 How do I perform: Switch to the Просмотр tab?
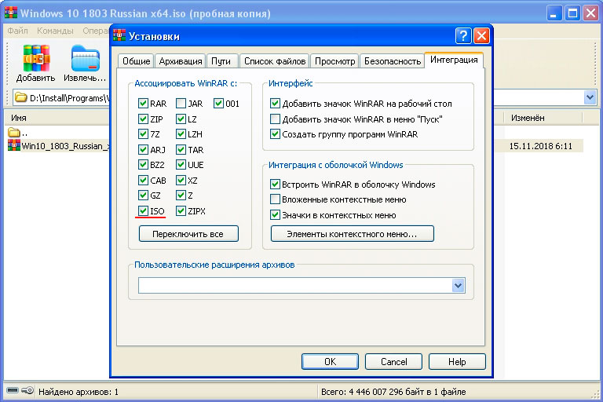point(335,61)
